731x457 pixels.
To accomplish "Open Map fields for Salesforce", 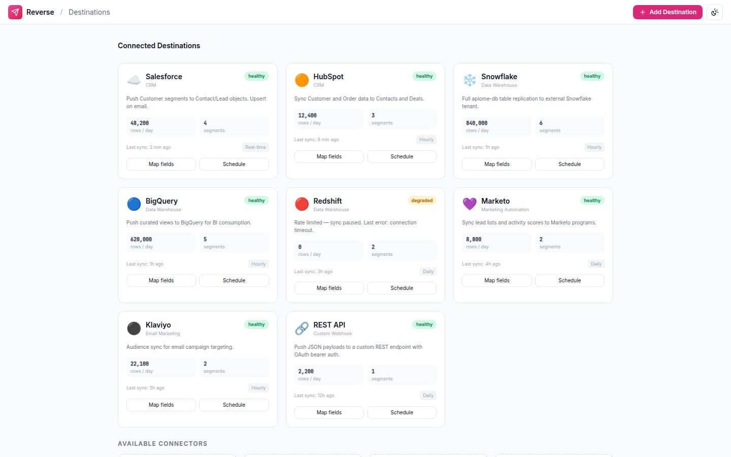I will point(161,165).
